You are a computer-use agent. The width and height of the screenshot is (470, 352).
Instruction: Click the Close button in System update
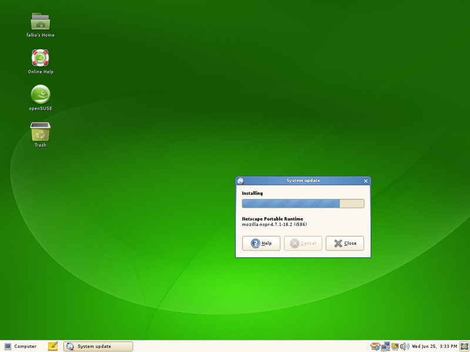(345, 243)
